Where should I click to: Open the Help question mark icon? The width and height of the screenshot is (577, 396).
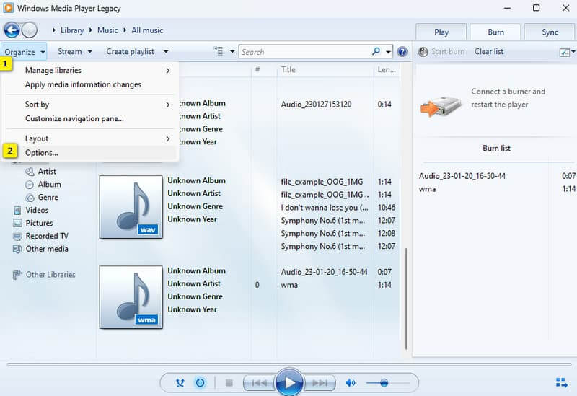(402, 51)
